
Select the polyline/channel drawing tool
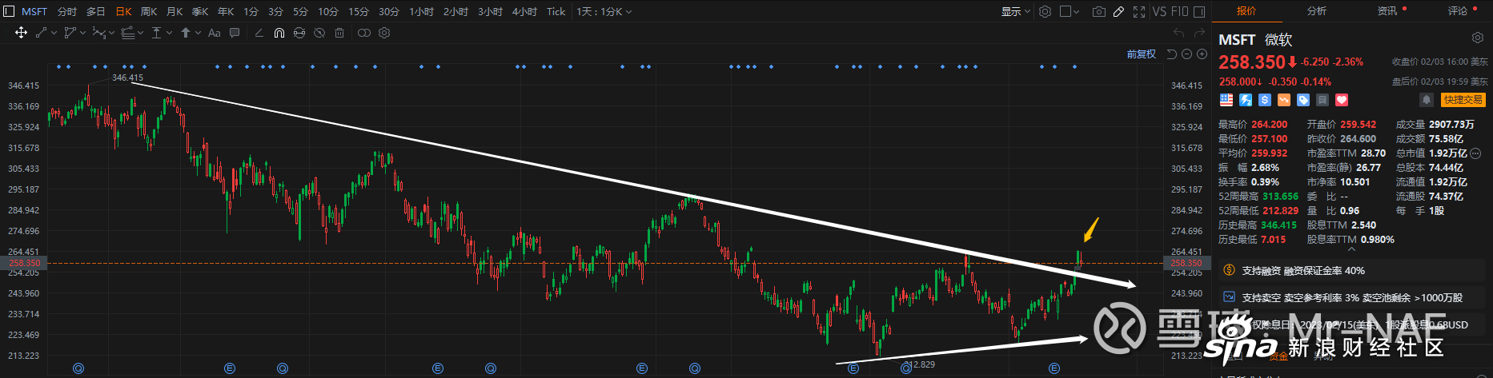pyautogui.click(x=70, y=33)
